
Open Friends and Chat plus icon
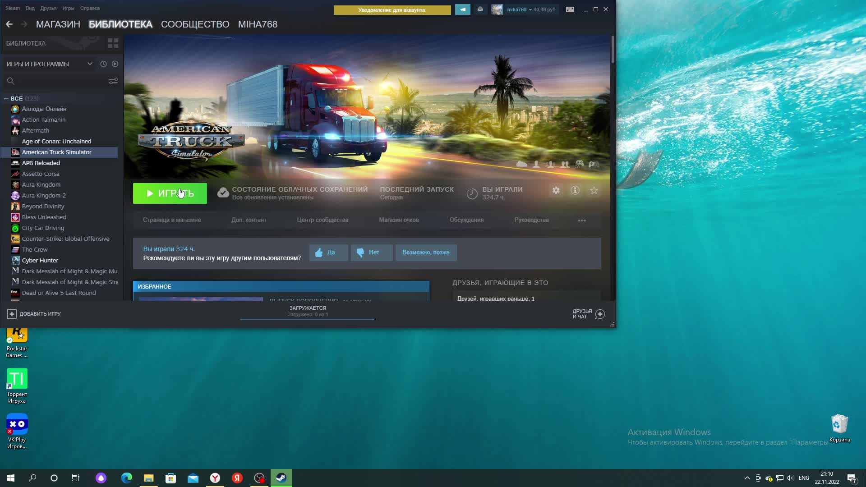(x=600, y=314)
